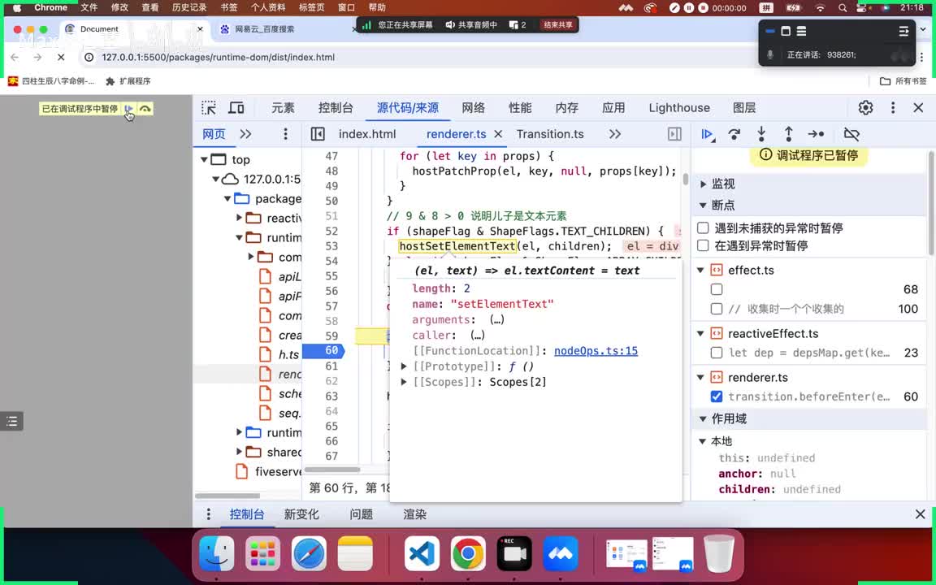The height and width of the screenshot is (585, 936).
Task: Show more file tabs chevron
Action: pyautogui.click(x=615, y=134)
